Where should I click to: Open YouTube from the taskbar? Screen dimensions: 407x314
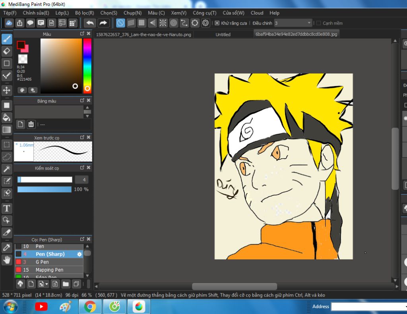point(41,307)
